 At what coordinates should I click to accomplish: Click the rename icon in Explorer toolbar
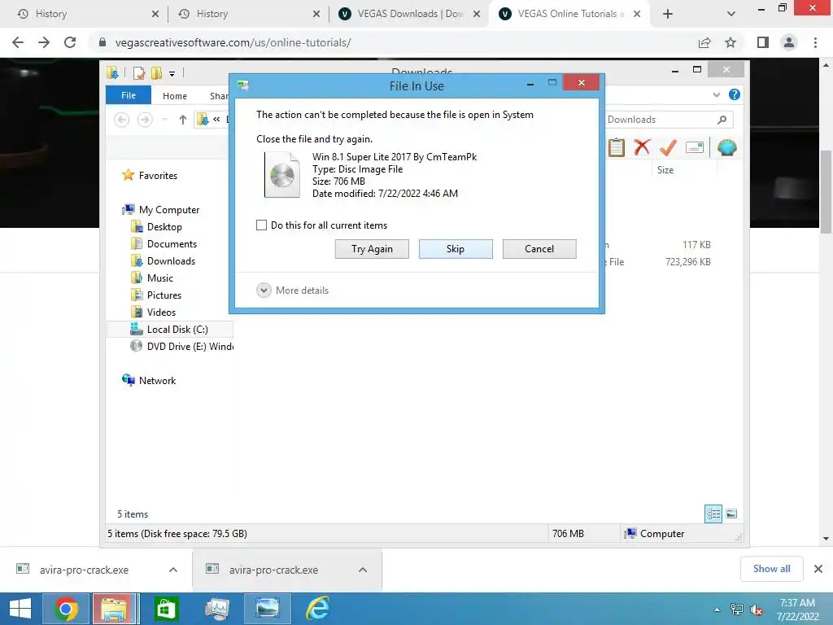(695, 147)
